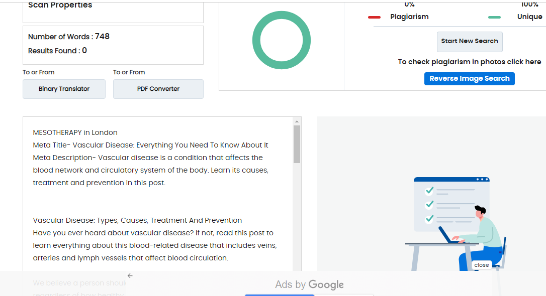Screen dimensions: 546x296
Task: Click the green Unique legend marker
Action: coord(494,17)
